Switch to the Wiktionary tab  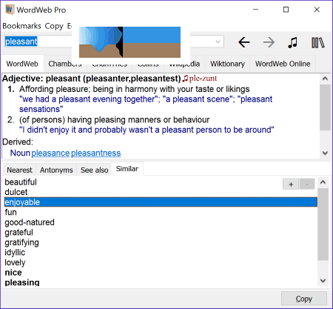tap(227, 64)
